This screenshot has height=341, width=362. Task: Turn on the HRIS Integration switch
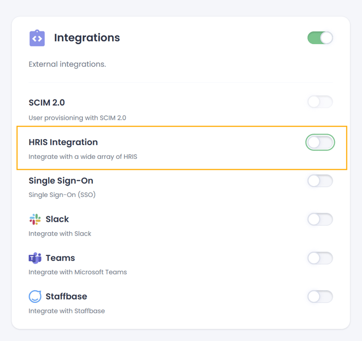point(320,142)
